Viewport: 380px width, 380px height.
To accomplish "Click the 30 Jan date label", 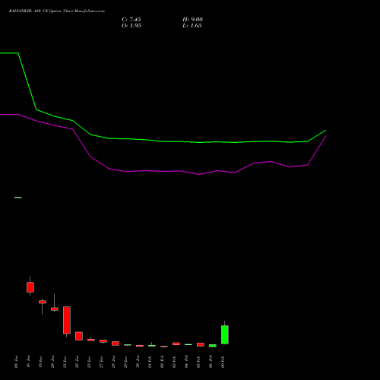I will tap(138, 362).
